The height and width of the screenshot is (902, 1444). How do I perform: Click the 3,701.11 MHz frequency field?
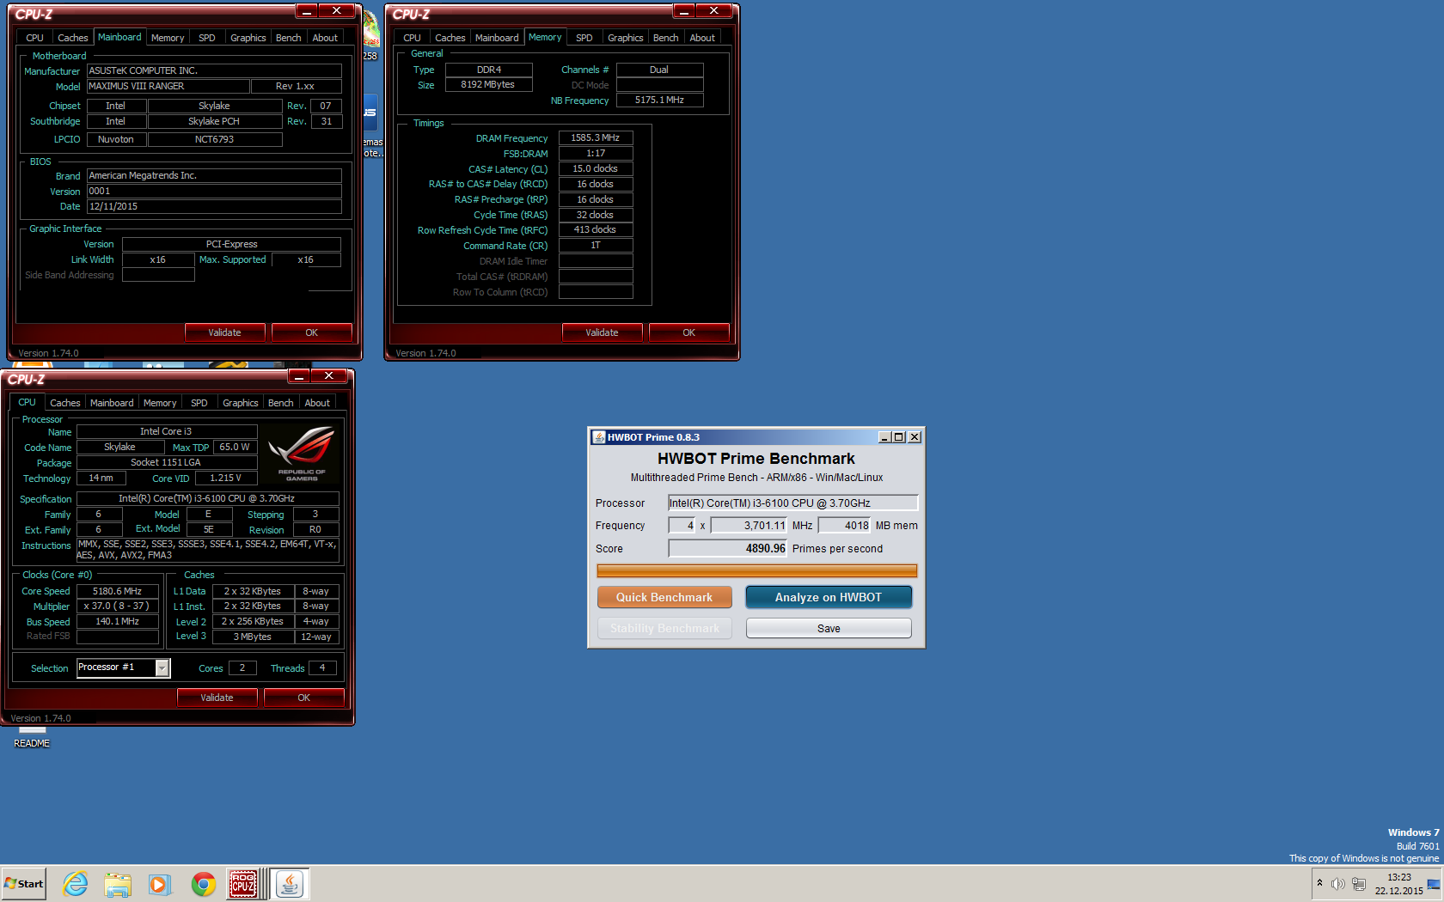749,526
